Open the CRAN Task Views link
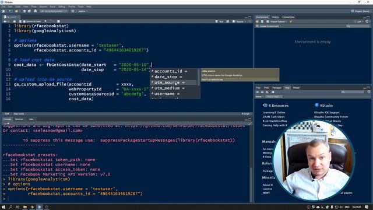Screen dimensions: 373x210 pyautogui.click(x=273, y=117)
